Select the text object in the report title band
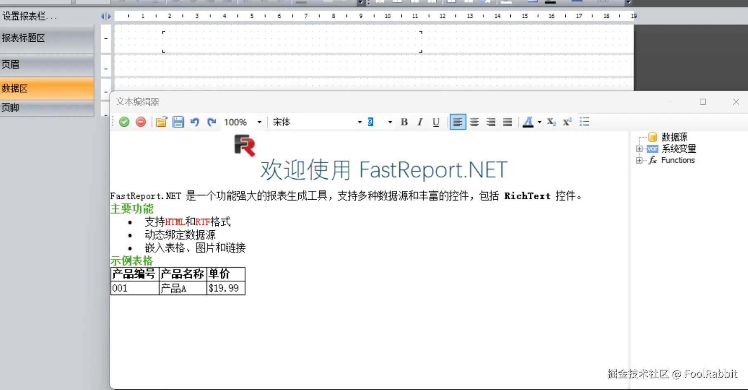This screenshot has height=390, width=748. [292, 42]
